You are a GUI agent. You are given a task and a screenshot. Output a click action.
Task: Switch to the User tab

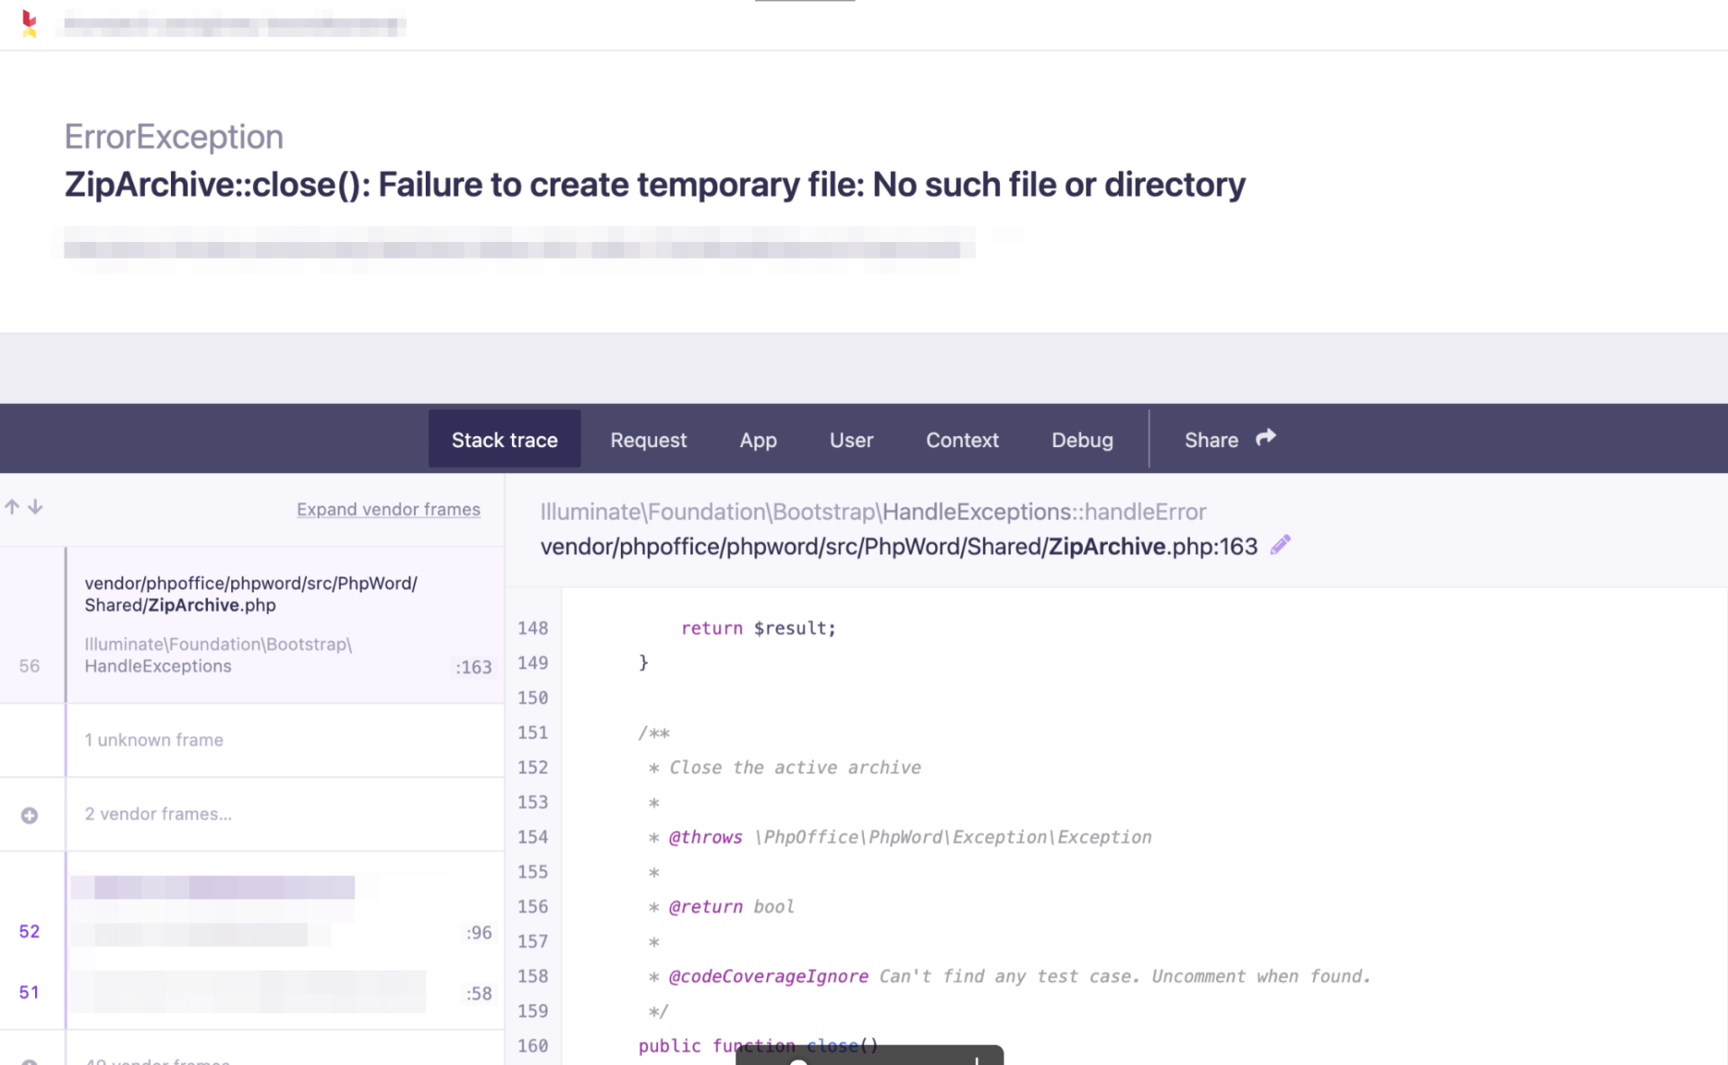[x=850, y=440]
